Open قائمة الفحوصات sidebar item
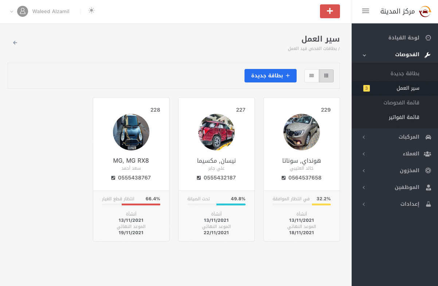The width and height of the screenshot is (438, 286). [x=401, y=103]
